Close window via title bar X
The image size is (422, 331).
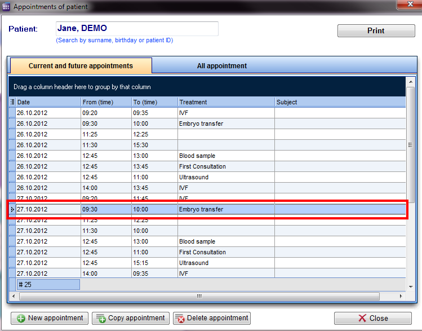pyautogui.click(x=410, y=4)
